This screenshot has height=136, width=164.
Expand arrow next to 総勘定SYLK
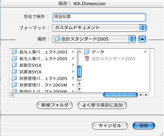click(x=73, y=65)
